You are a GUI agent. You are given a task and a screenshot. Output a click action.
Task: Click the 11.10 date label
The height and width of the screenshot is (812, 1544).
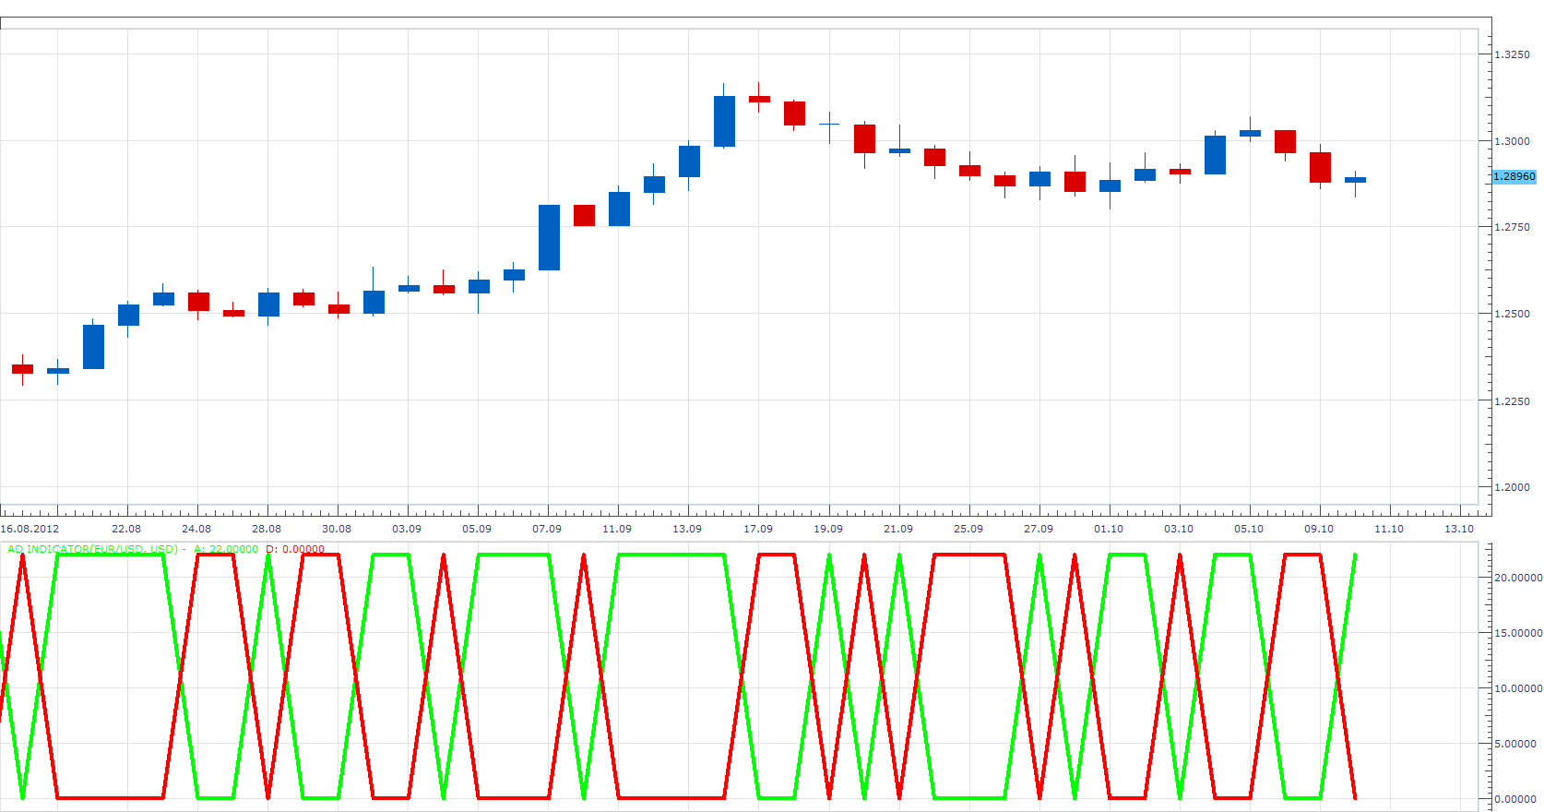click(1389, 529)
